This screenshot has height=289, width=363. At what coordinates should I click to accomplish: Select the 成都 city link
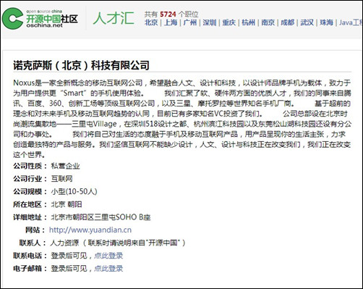[287, 22]
